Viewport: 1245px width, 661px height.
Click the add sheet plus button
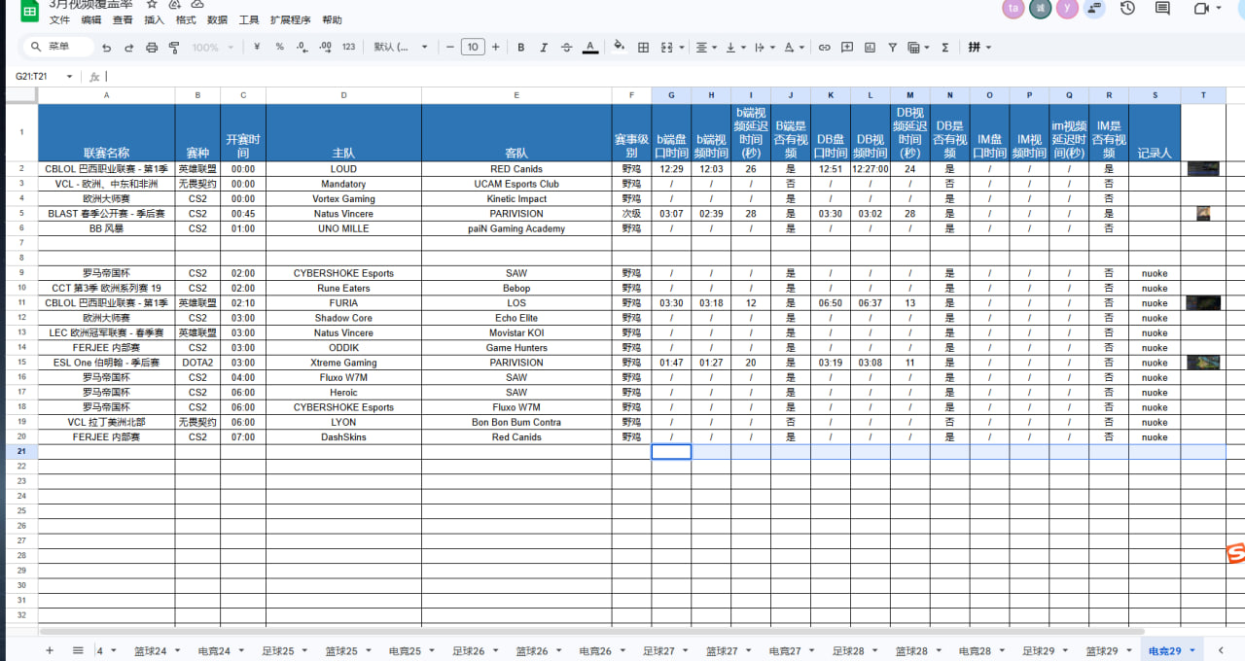click(x=50, y=650)
